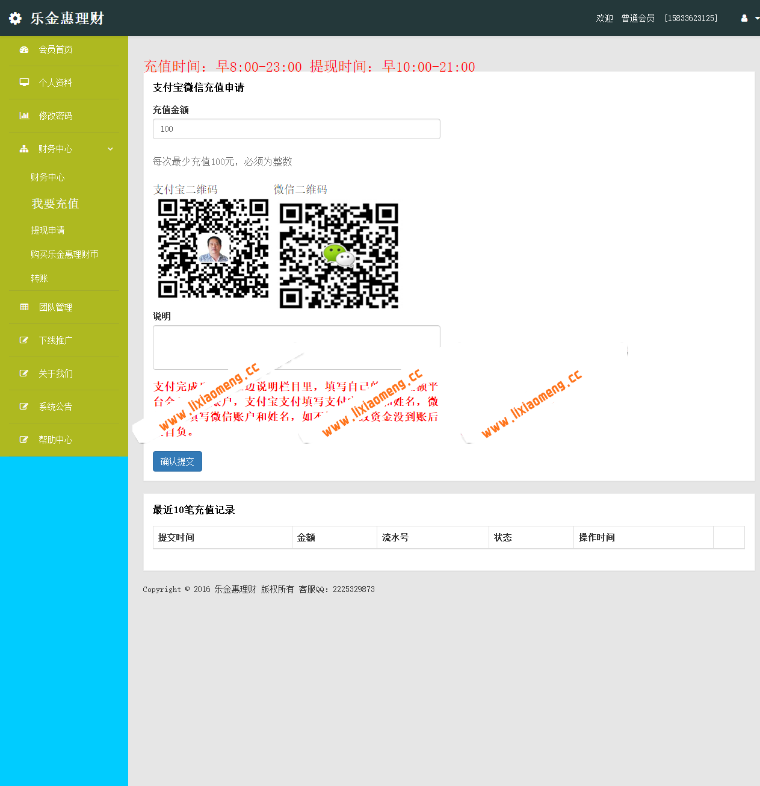Open 提现申请 submenu item
This screenshot has height=786, width=760.
(48, 230)
